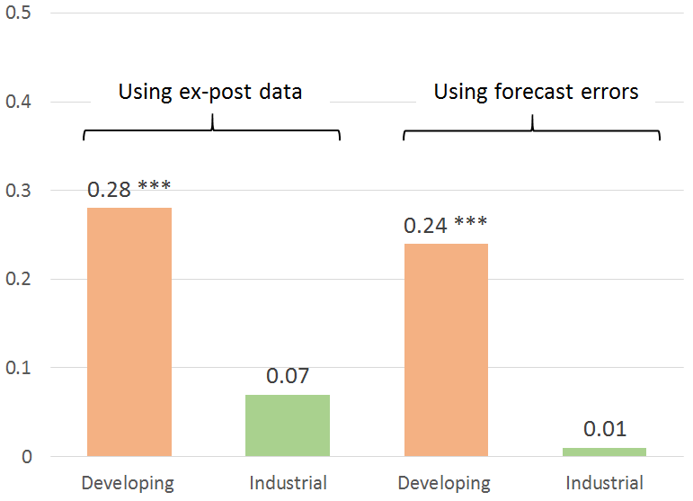Click the leftmost Developing axis label
693x501 pixels.
click(x=128, y=483)
